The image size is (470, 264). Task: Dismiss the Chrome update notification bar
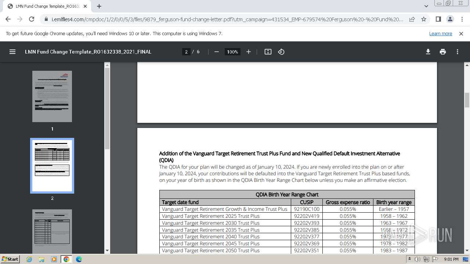(x=461, y=33)
